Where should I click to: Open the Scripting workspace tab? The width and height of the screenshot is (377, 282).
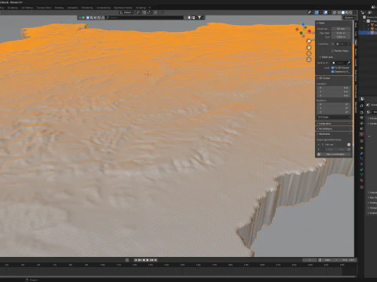tap(141, 8)
